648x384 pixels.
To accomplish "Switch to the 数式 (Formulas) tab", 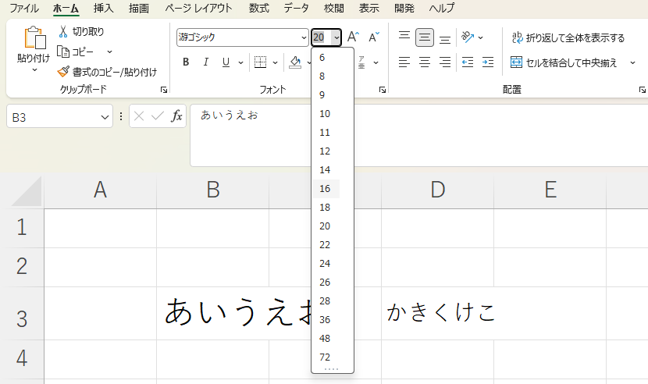I will point(259,9).
